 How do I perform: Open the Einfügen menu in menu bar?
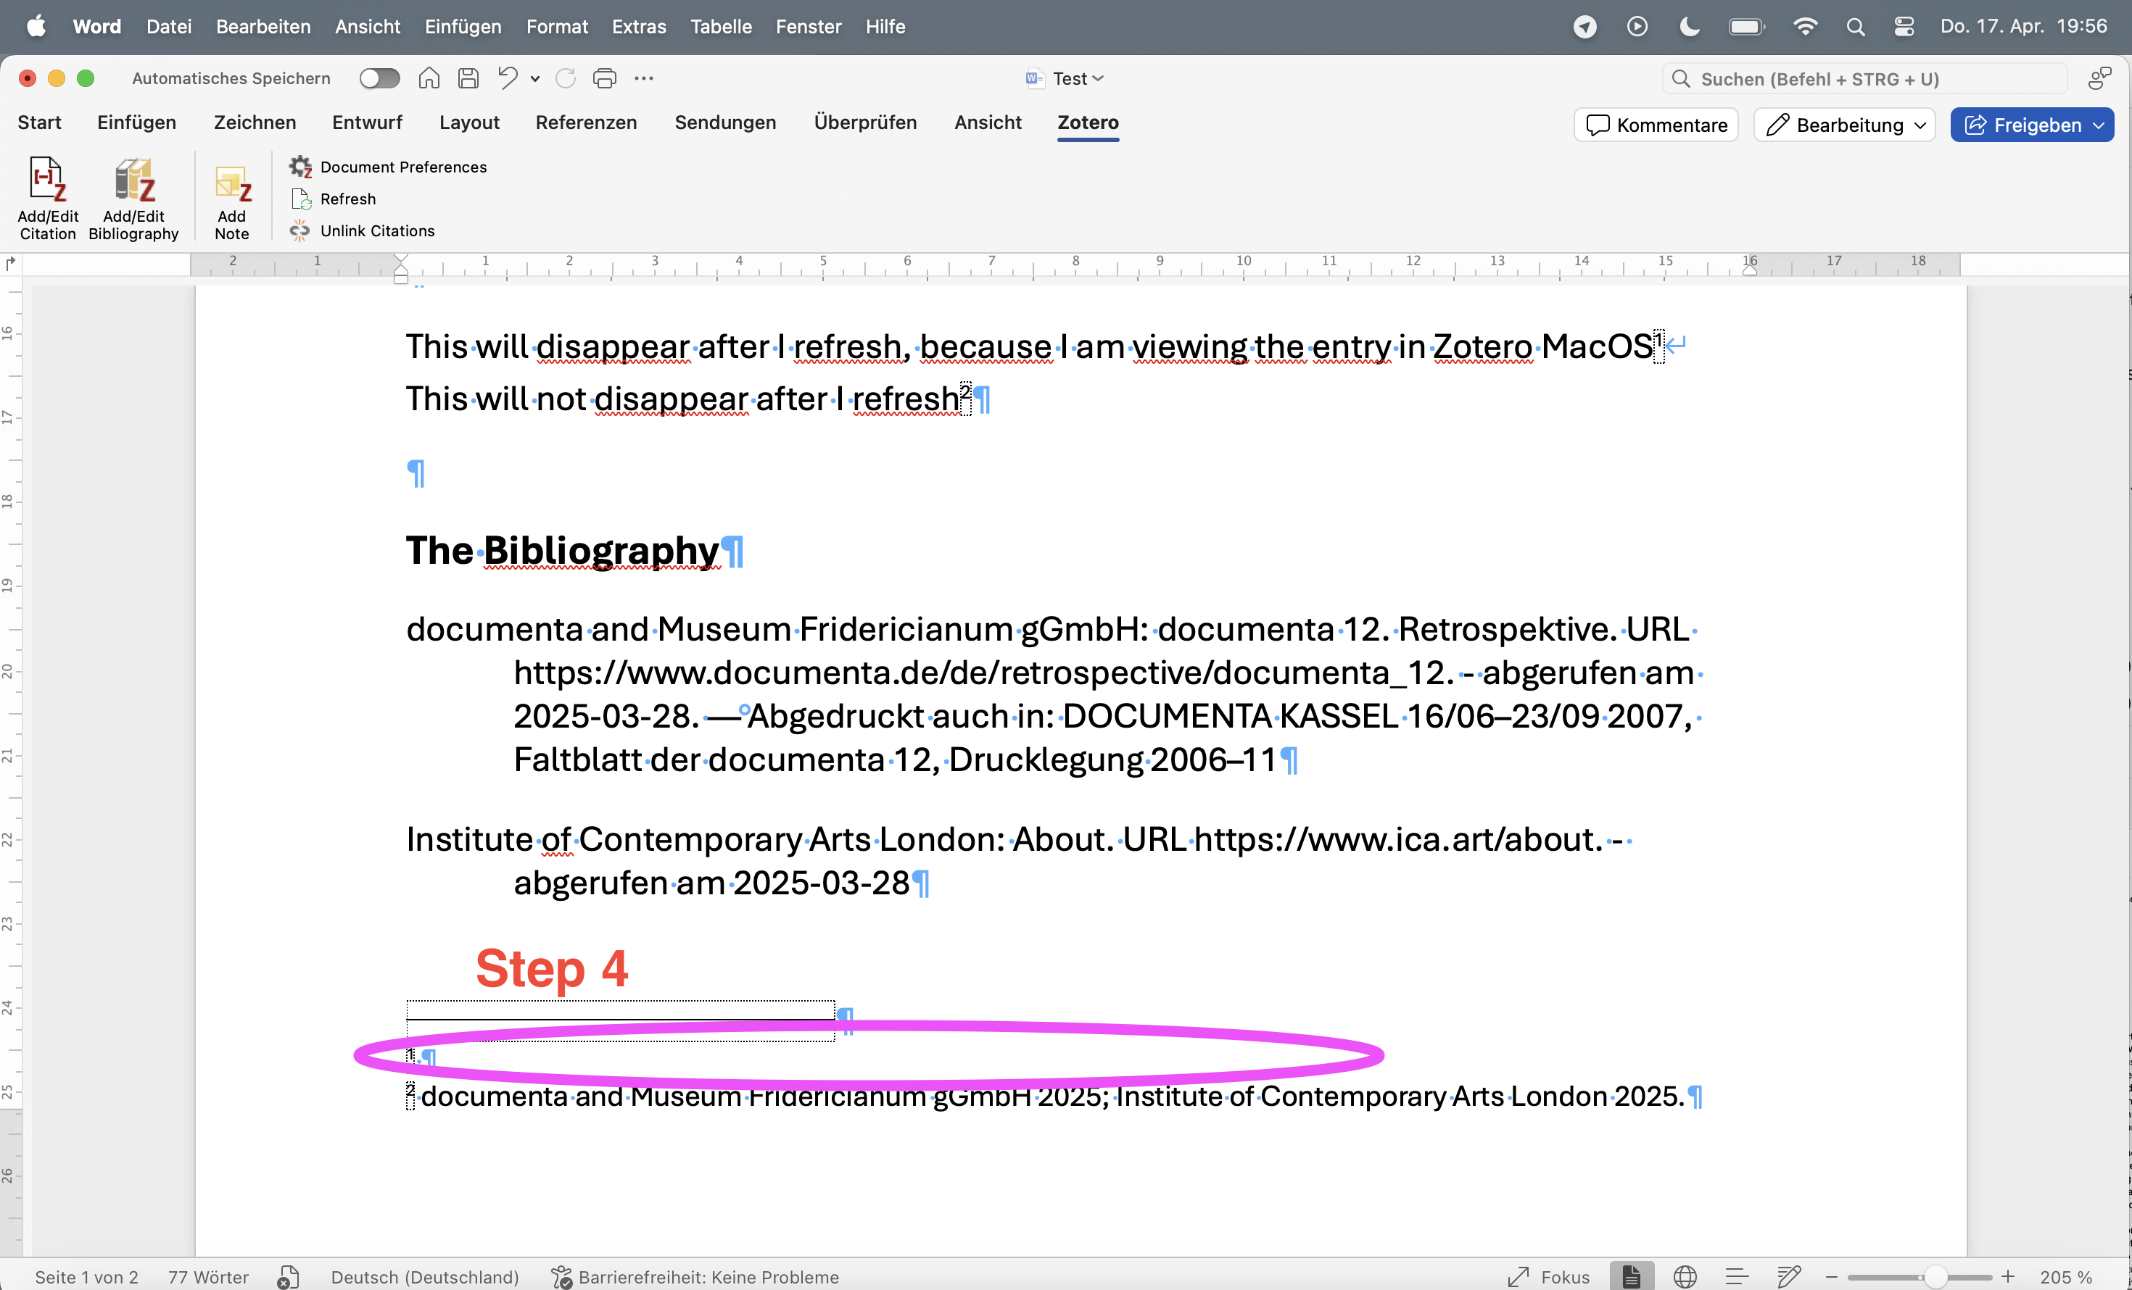click(462, 27)
